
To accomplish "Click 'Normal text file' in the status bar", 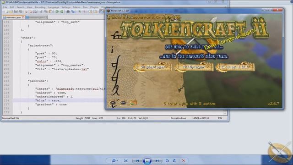I will 11,118.
